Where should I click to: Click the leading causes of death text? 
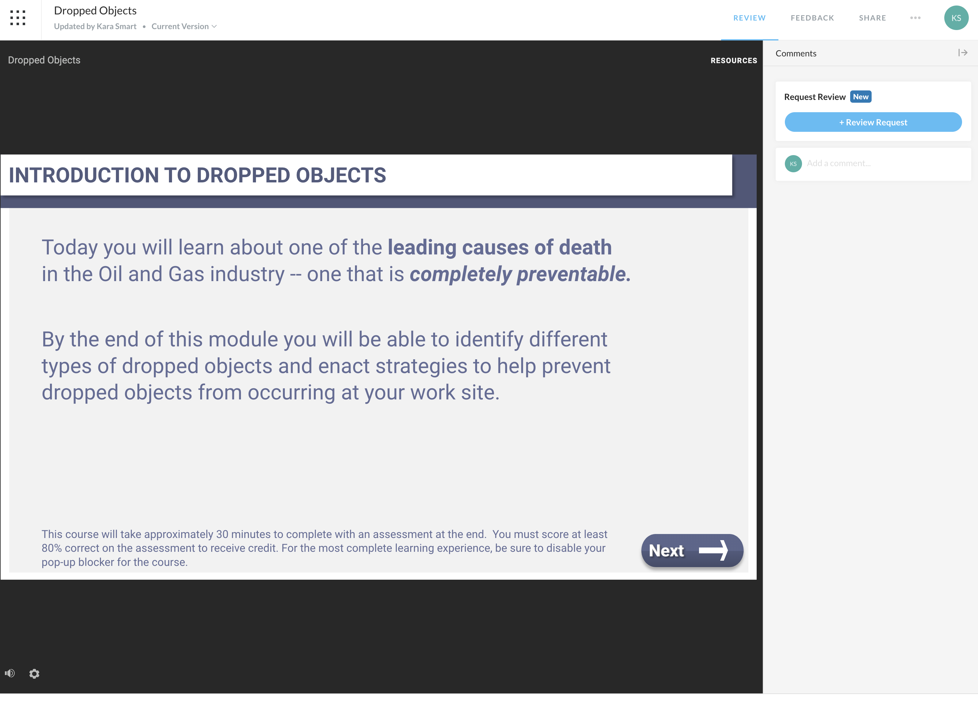(x=499, y=248)
